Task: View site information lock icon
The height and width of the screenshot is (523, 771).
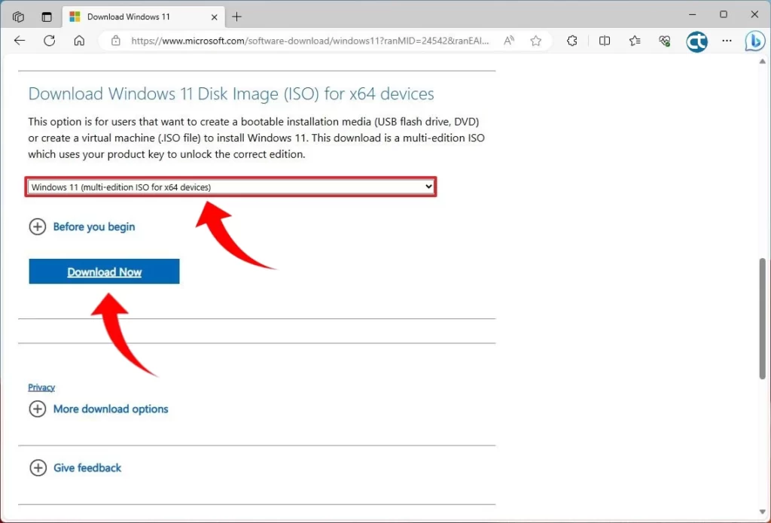Action: pyautogui.click(x=115, y=41)
